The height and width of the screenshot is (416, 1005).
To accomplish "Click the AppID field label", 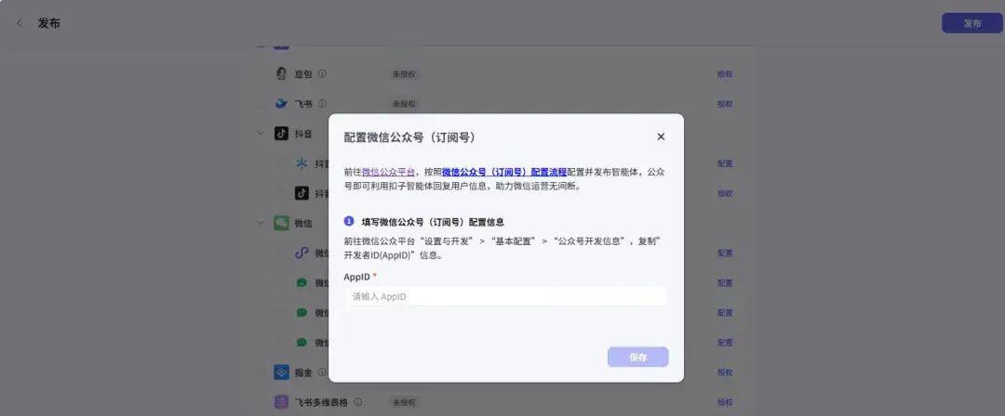I will coord(356,277).
